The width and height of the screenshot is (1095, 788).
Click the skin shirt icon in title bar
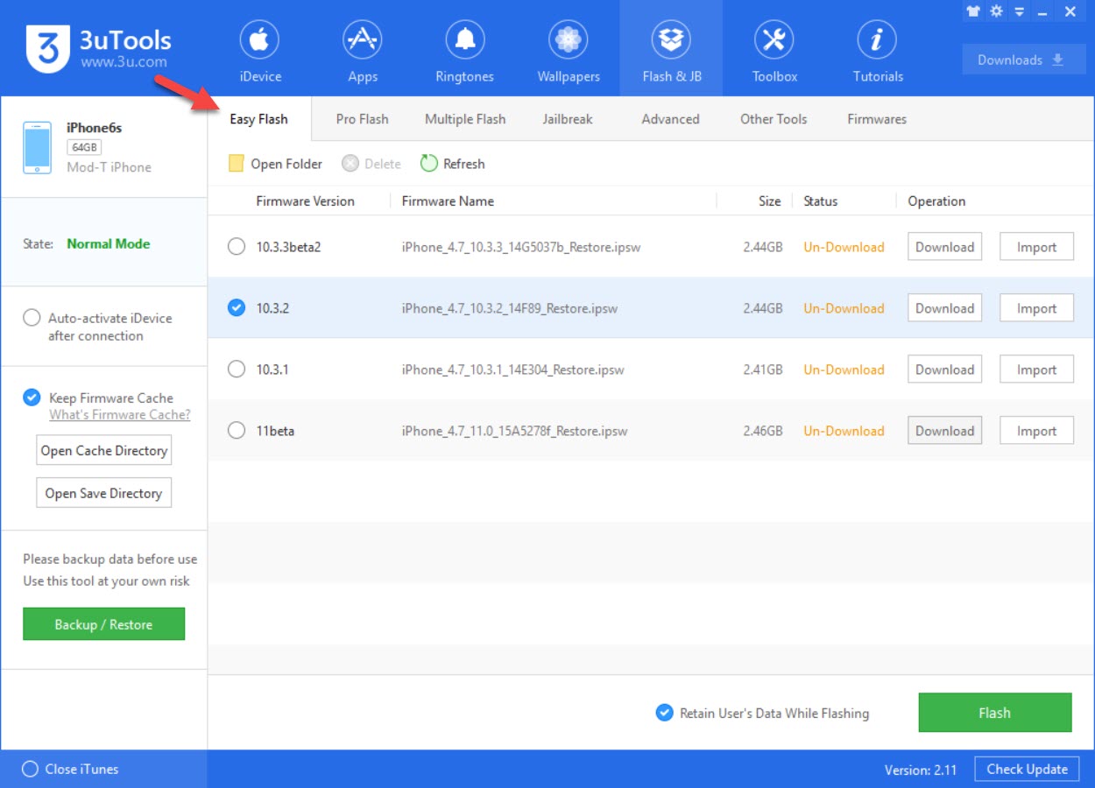(x=973, y=11)
